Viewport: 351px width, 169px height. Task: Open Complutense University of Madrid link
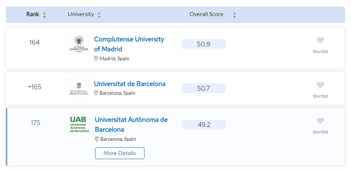129,44
